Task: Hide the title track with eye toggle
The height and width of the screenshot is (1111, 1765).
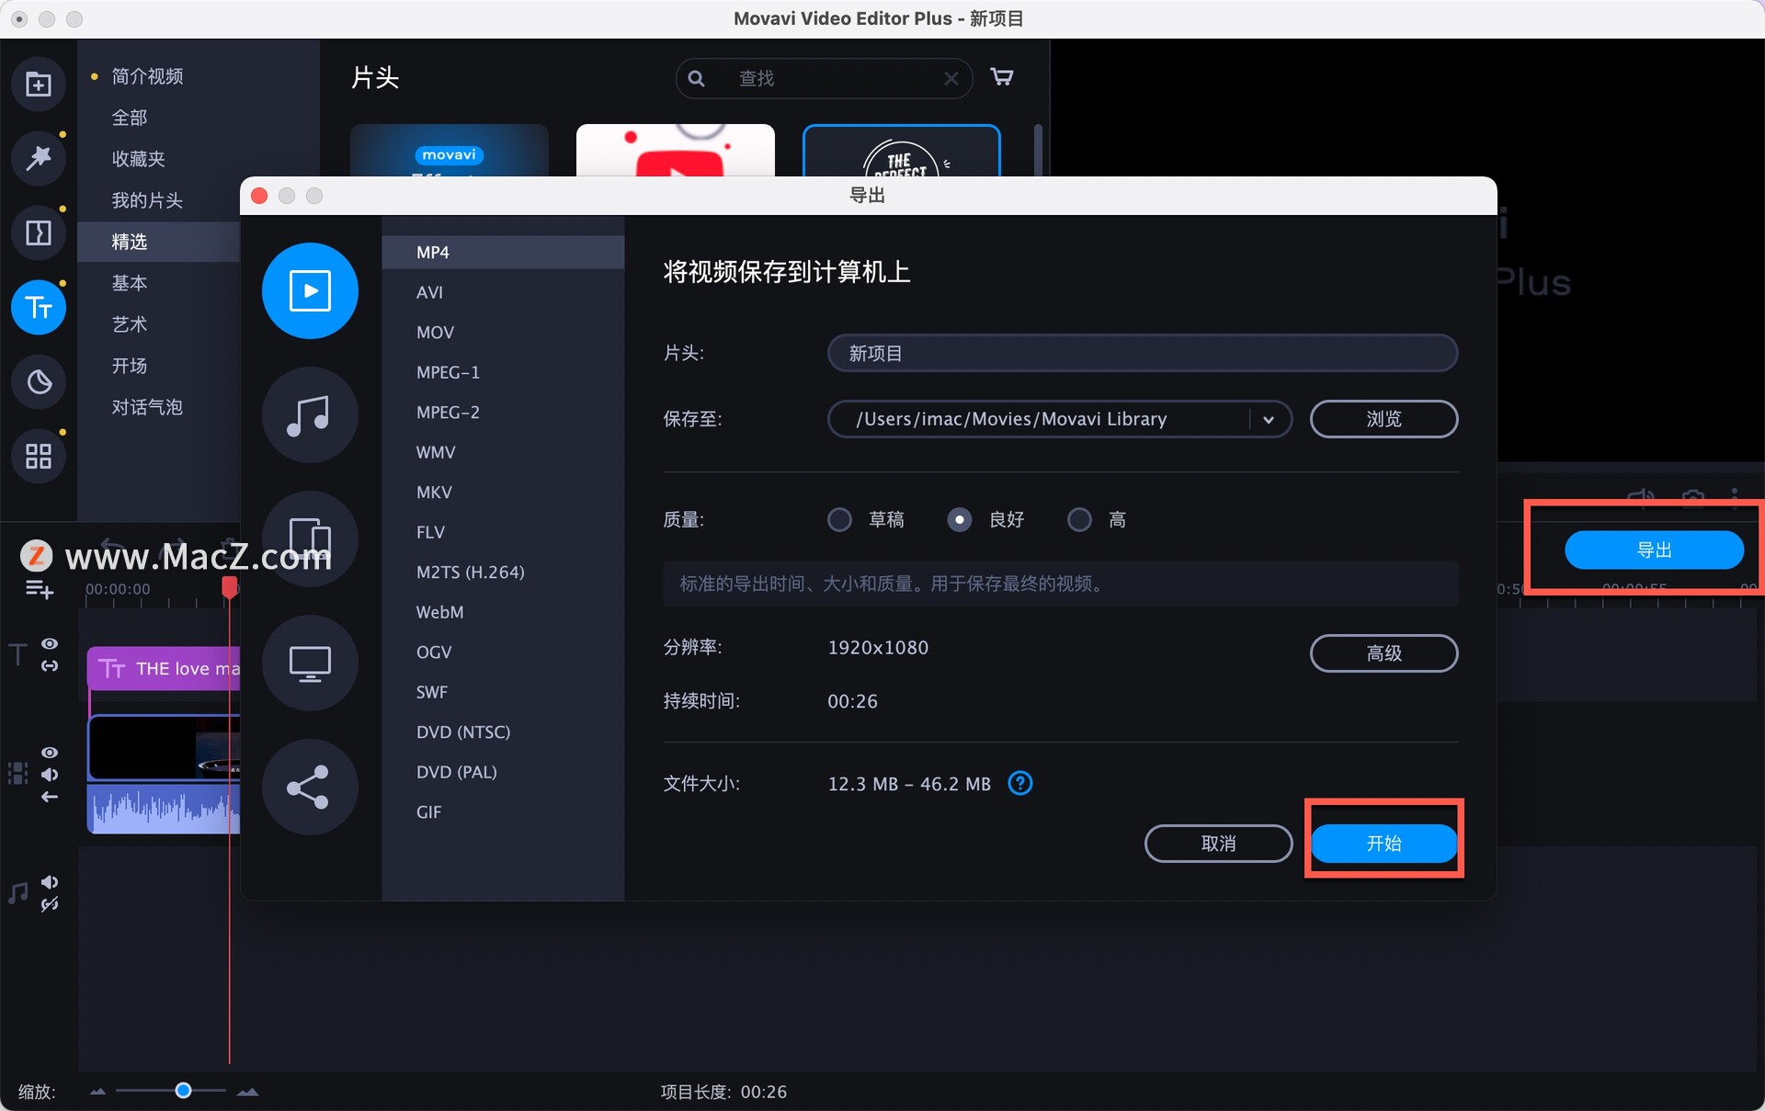Action: 51,642
